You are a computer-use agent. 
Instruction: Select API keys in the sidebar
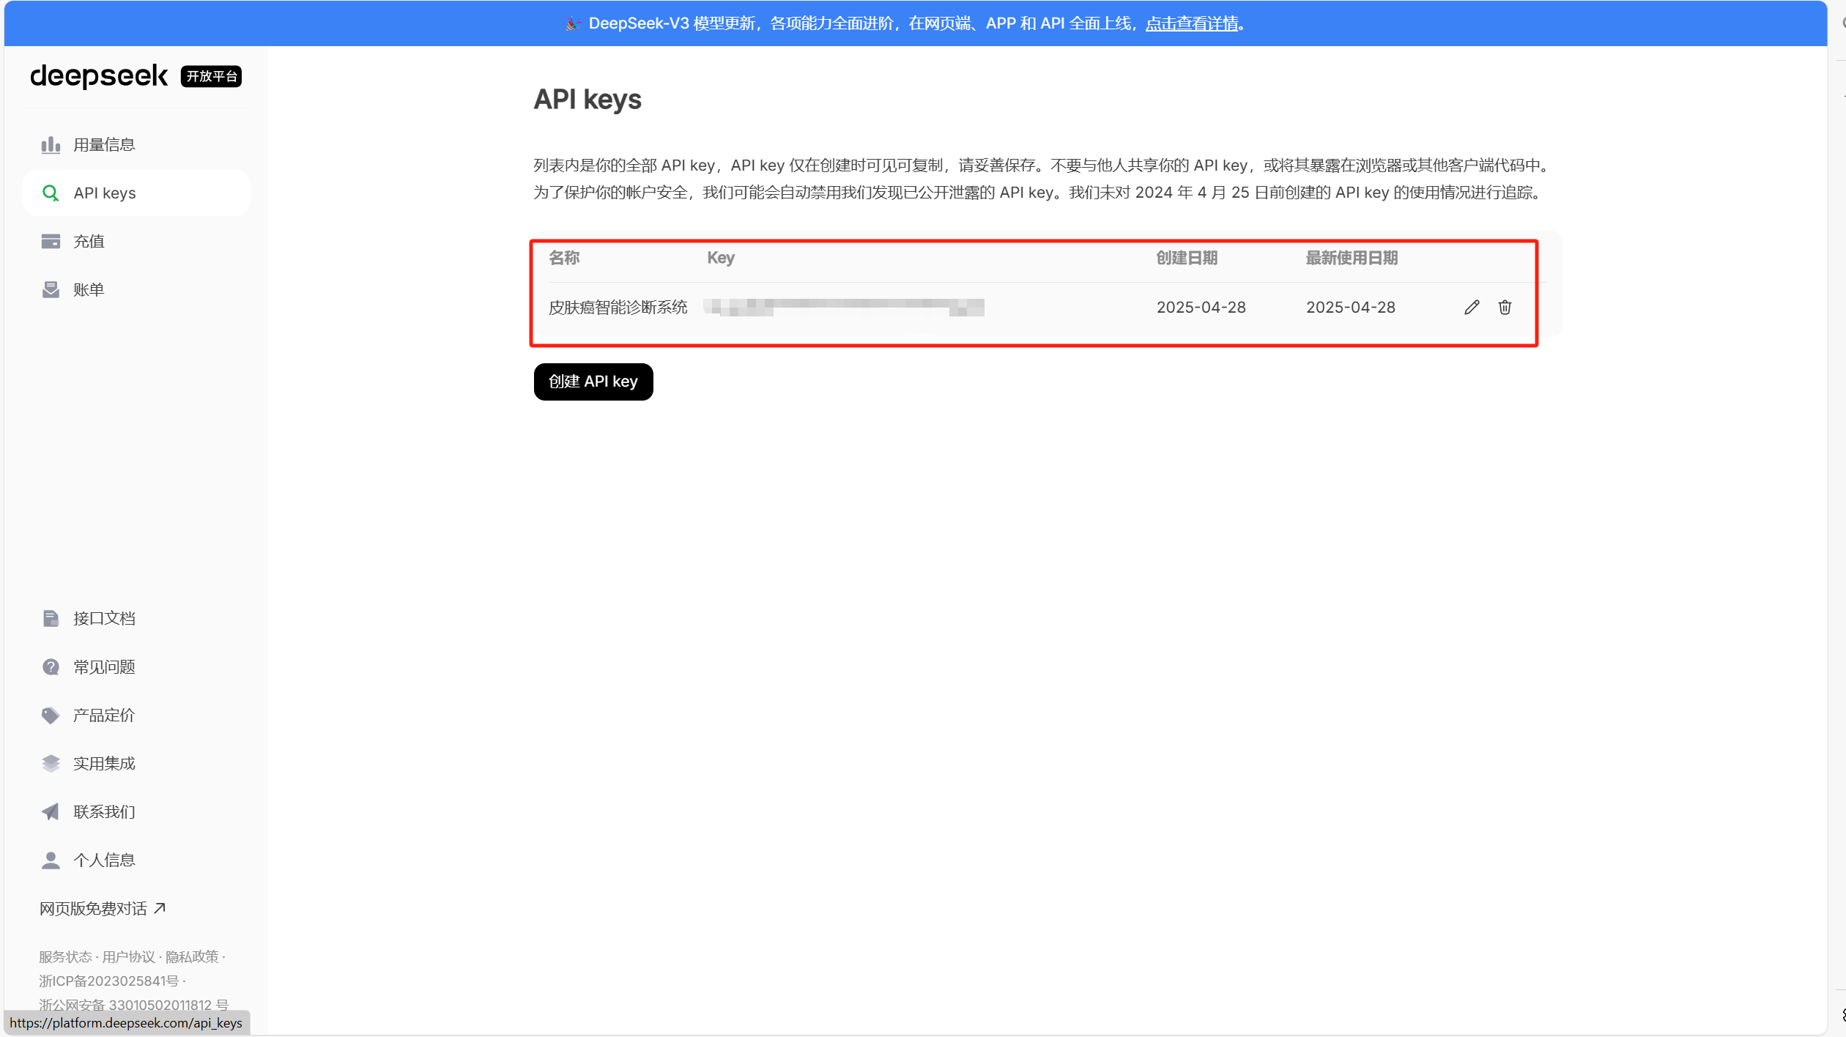(105, 193)
